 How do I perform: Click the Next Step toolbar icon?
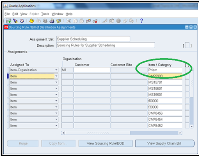click(39, 21)
